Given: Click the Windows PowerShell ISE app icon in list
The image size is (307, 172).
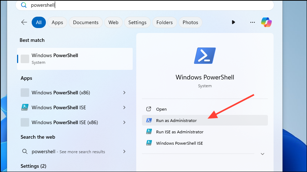Looking at the screenshot, I should pyautogui.click(x=25, y=107).
